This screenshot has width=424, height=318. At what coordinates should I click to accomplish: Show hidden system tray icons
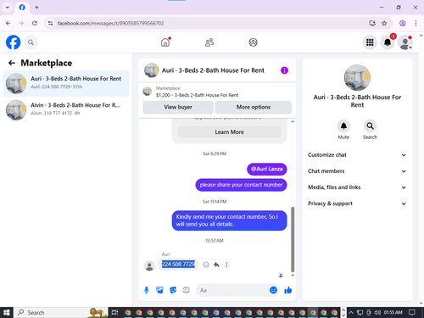351,312
